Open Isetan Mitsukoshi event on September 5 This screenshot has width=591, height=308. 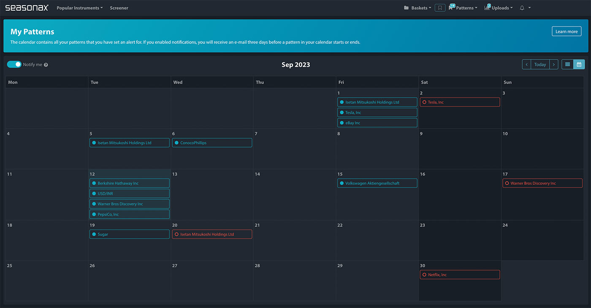[129, 143]
